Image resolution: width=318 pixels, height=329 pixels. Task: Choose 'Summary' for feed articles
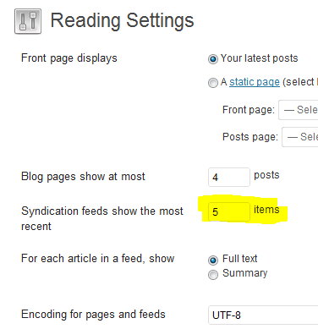[213, 274]
